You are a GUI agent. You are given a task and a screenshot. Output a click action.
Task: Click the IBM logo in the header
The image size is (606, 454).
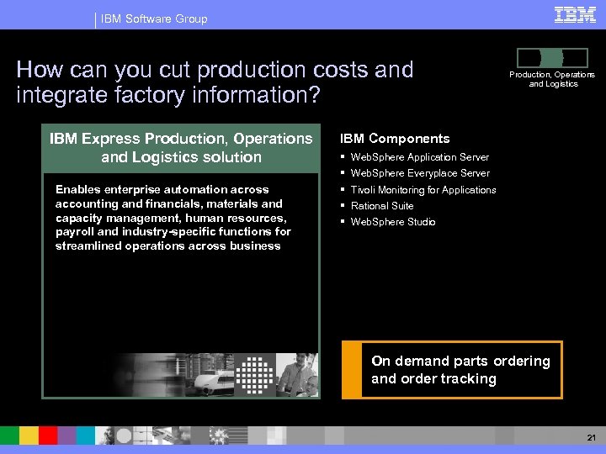575,15
